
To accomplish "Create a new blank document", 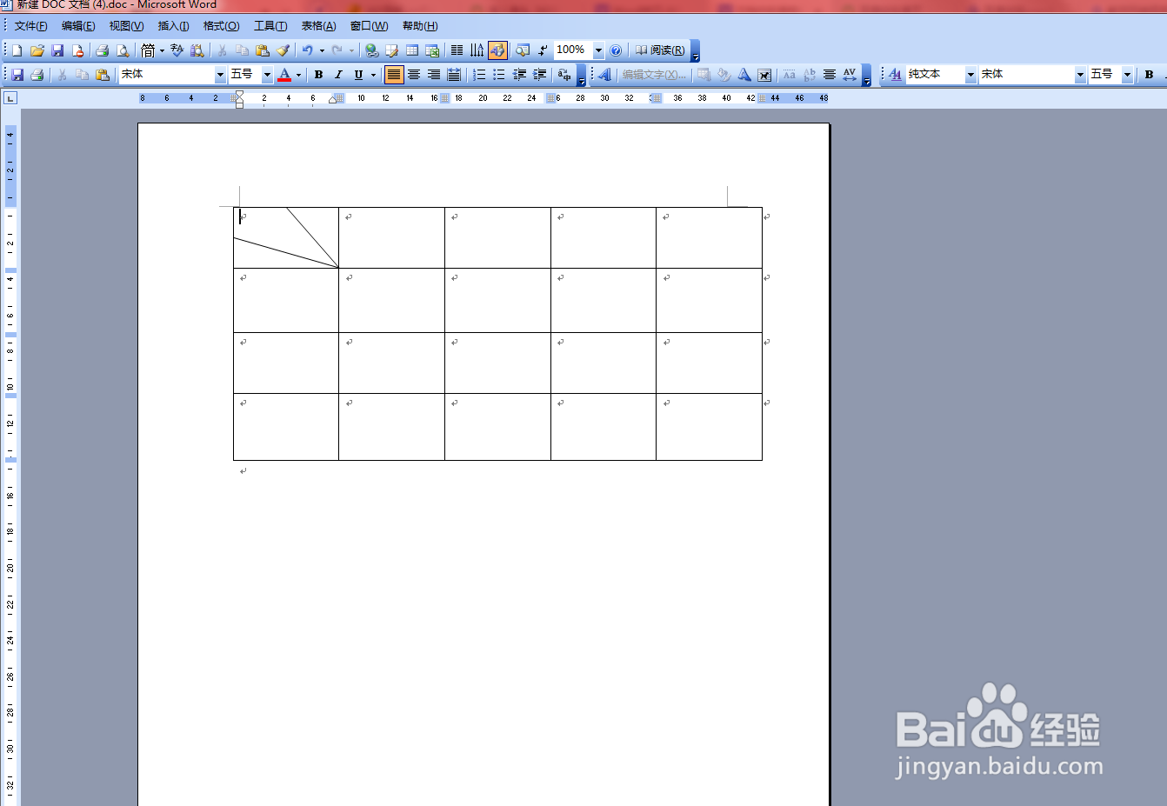I will tap(17, 50).
